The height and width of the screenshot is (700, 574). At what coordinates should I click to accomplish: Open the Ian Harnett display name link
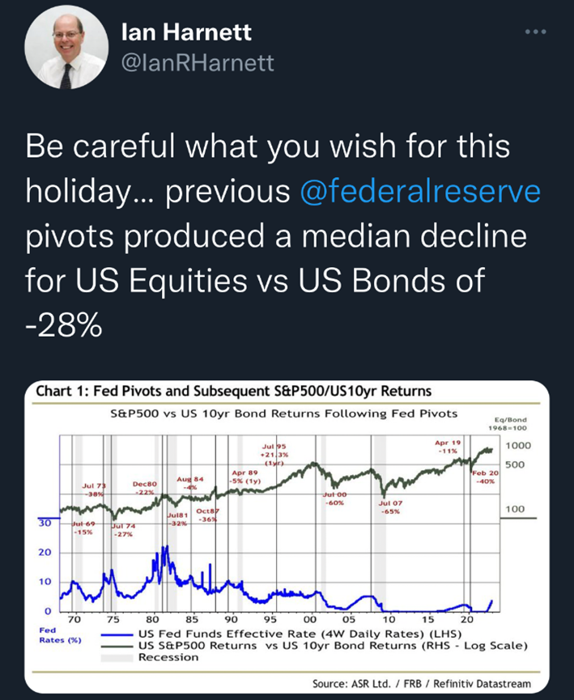(x=185, y=32)
